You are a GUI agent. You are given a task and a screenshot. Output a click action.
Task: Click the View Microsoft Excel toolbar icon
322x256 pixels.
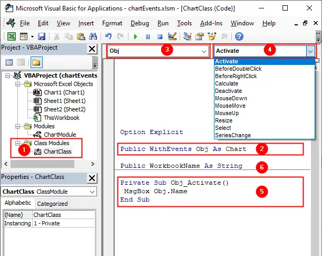tap(12, 36)
